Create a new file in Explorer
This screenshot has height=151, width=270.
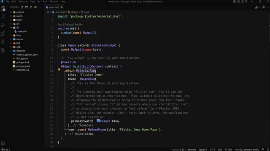[x=22, y=7]
